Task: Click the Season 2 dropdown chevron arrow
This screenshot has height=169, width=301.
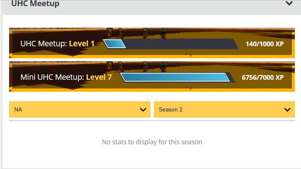Action: 287,110
